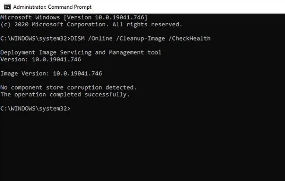The image size is (285, 181).
Task: Click the word "reserved" in copyright line
Action: point(166,24)
